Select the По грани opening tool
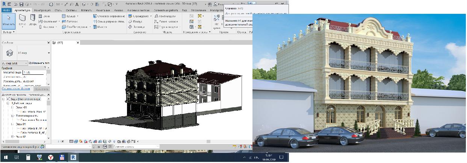 point(217,22)
